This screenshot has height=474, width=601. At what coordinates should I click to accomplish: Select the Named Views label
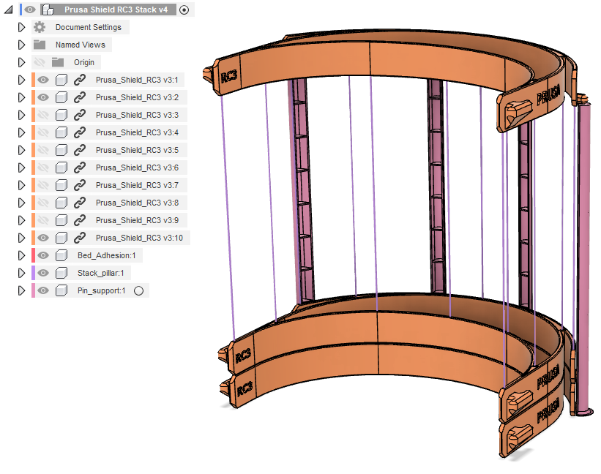click(80, 45)
